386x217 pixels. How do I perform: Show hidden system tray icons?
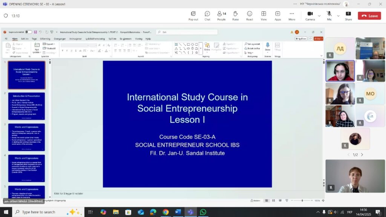pyautogui.click(x=318, y=212)
